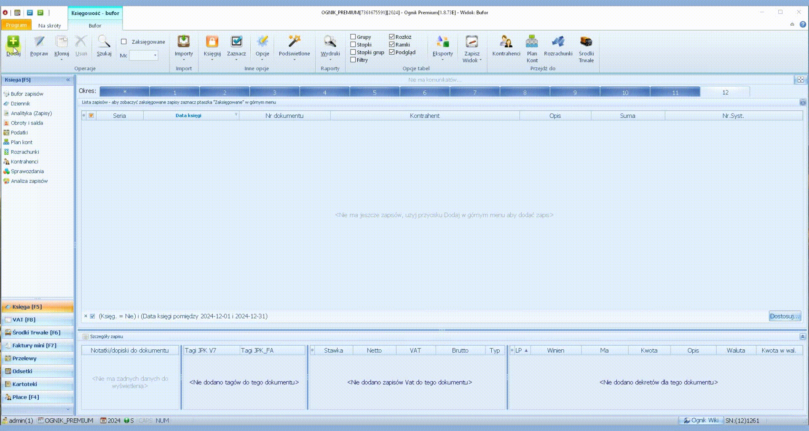Viewport: 809px width, 431px height.
Task: Switch to the Na skróty tab
Action: (50, 25)
